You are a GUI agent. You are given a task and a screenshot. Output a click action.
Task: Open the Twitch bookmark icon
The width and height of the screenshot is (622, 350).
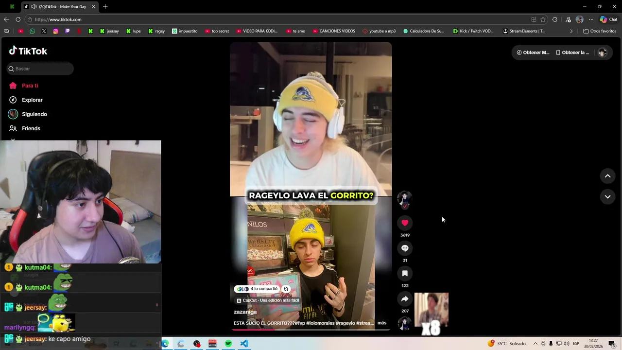pyautogui.click(x=67, y=31)
